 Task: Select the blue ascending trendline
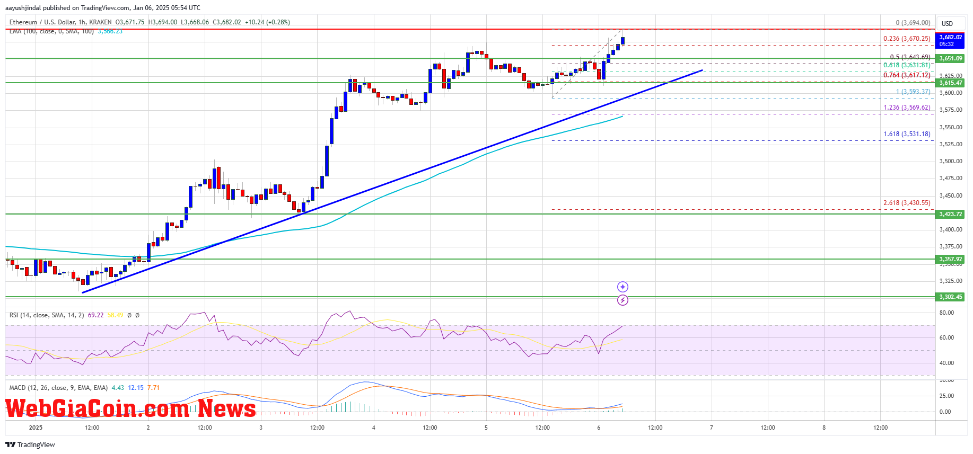point(392,181)
